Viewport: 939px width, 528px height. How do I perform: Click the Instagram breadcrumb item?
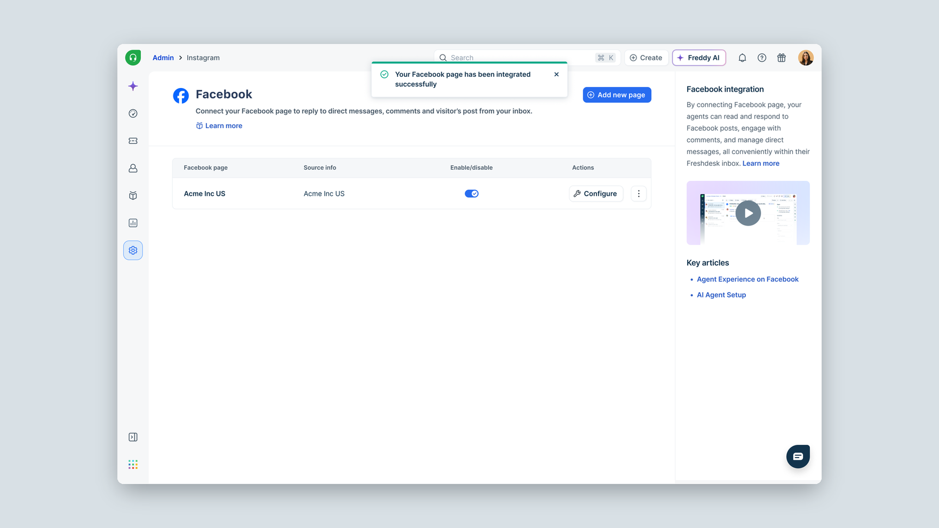click(x=203, y=58)
